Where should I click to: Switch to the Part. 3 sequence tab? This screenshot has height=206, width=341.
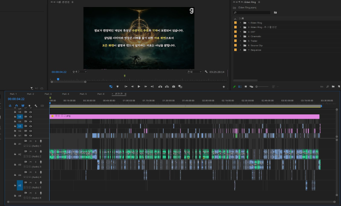[x=48, y=94]
